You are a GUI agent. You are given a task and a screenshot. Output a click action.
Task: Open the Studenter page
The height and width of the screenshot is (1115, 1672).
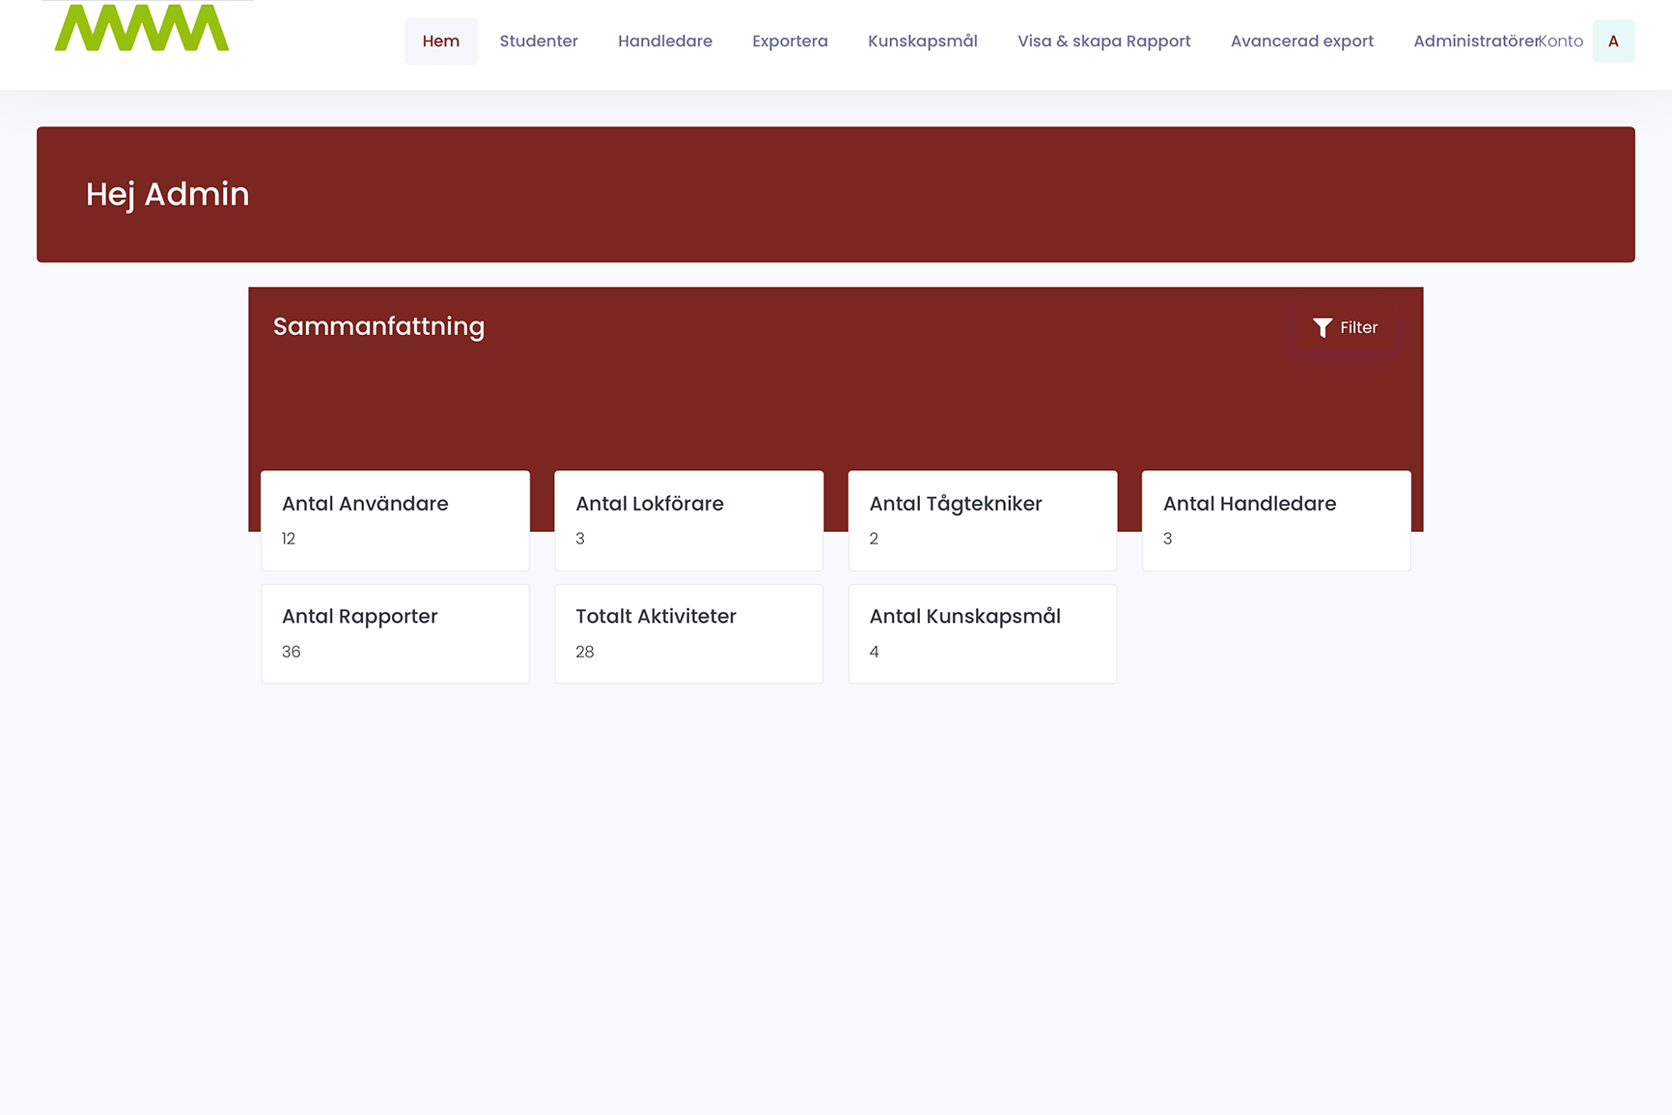pos(539,42)
